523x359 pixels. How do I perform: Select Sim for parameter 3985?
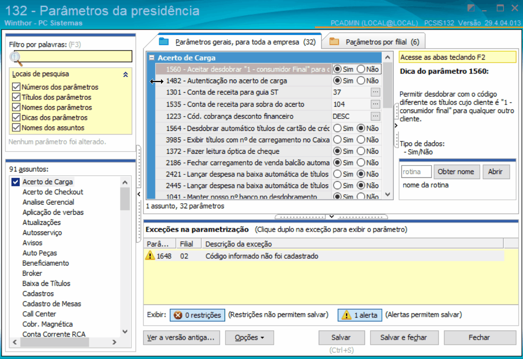pyautogui.click(x=337, y=140)
